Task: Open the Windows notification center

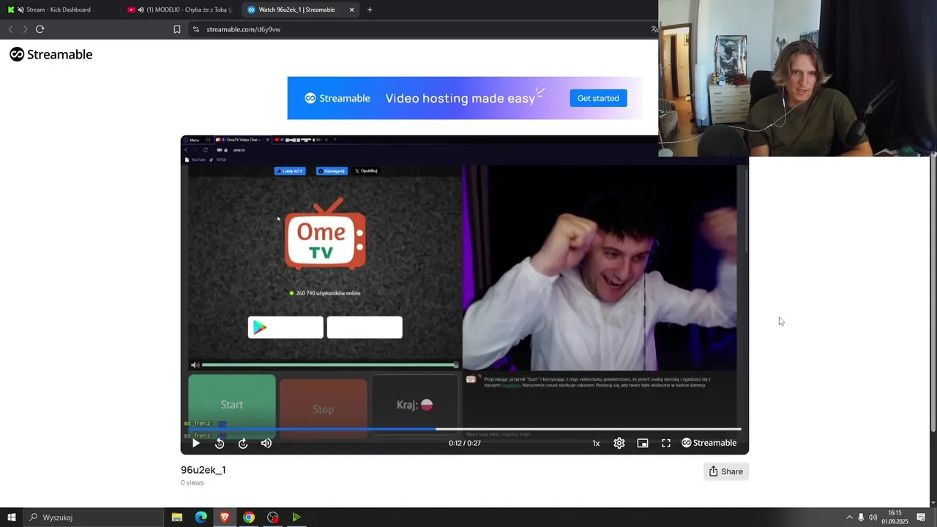Action: pyautogui.click(x=921, y=517)
